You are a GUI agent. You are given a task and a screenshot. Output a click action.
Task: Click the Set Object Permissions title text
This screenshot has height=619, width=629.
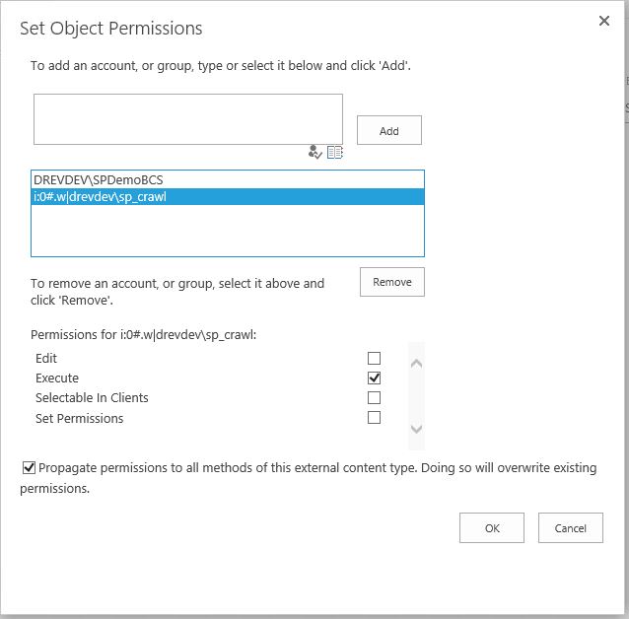(x=111, y=29)
